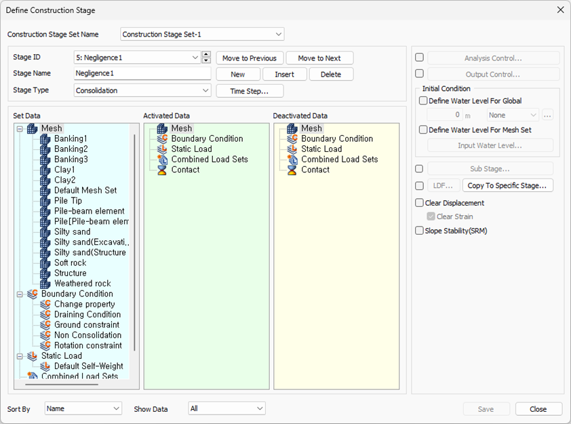The image size is (571, 424).
Task: Select Weathered rock in the Set Data tree
Action: pyautogui.click(x=83, y=284)
